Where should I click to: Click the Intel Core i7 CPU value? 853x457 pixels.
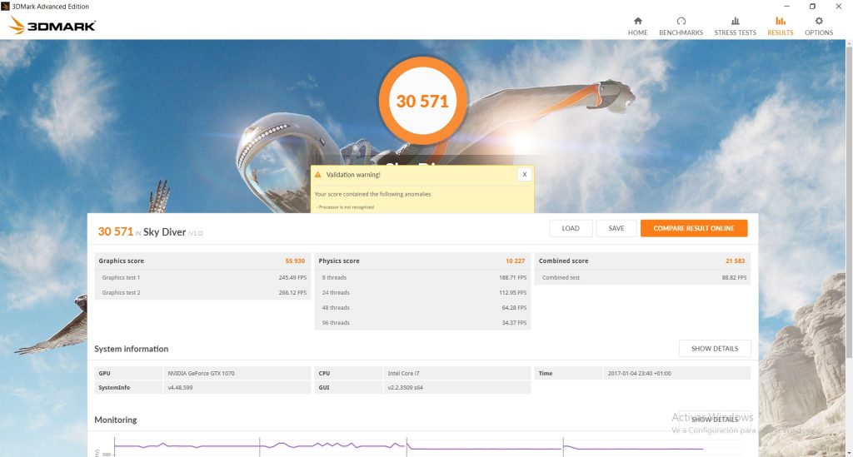[403, 373]
